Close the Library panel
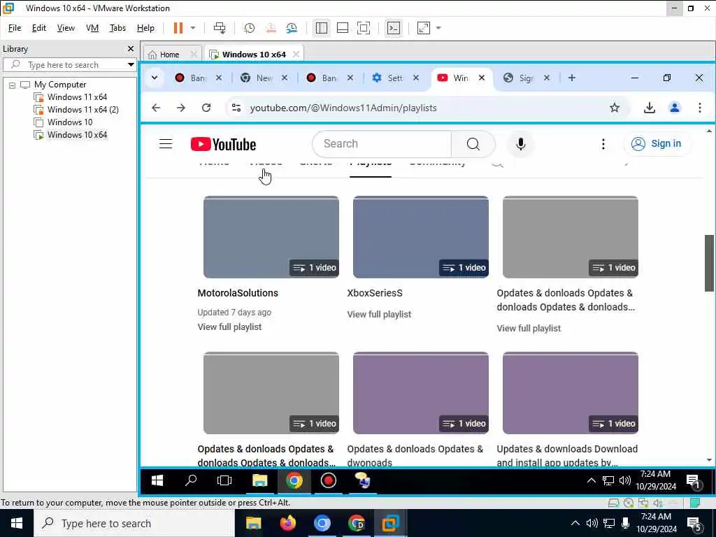 pyautogui.click(x=131, y=48)
